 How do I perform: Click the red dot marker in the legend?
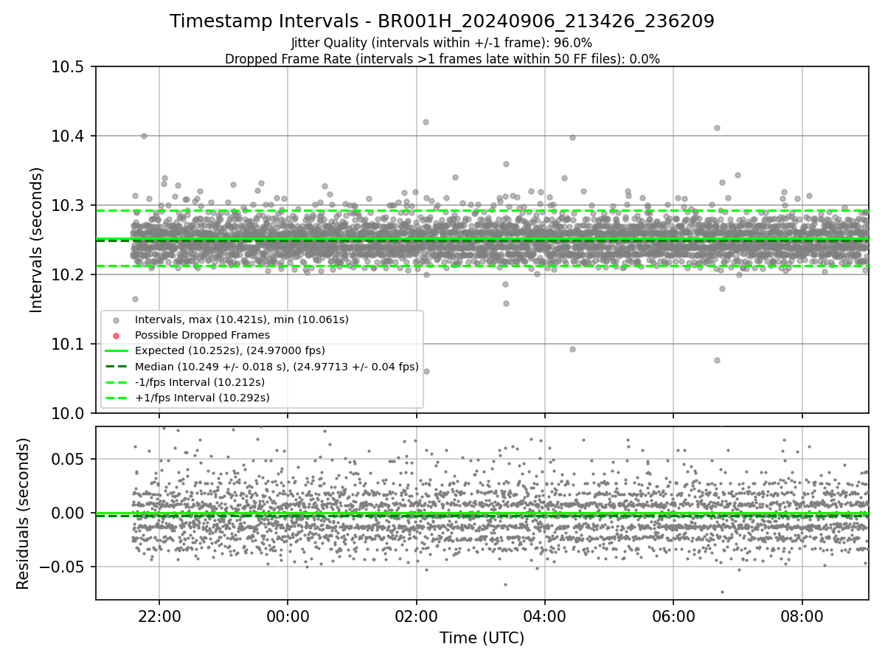point(116,336)
